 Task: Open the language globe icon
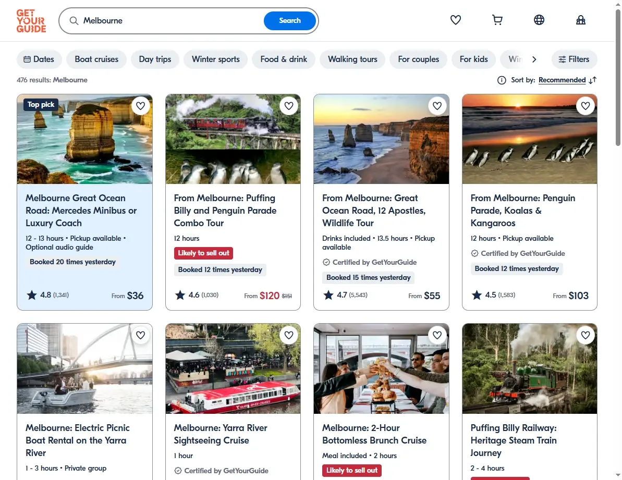(539, 20)
